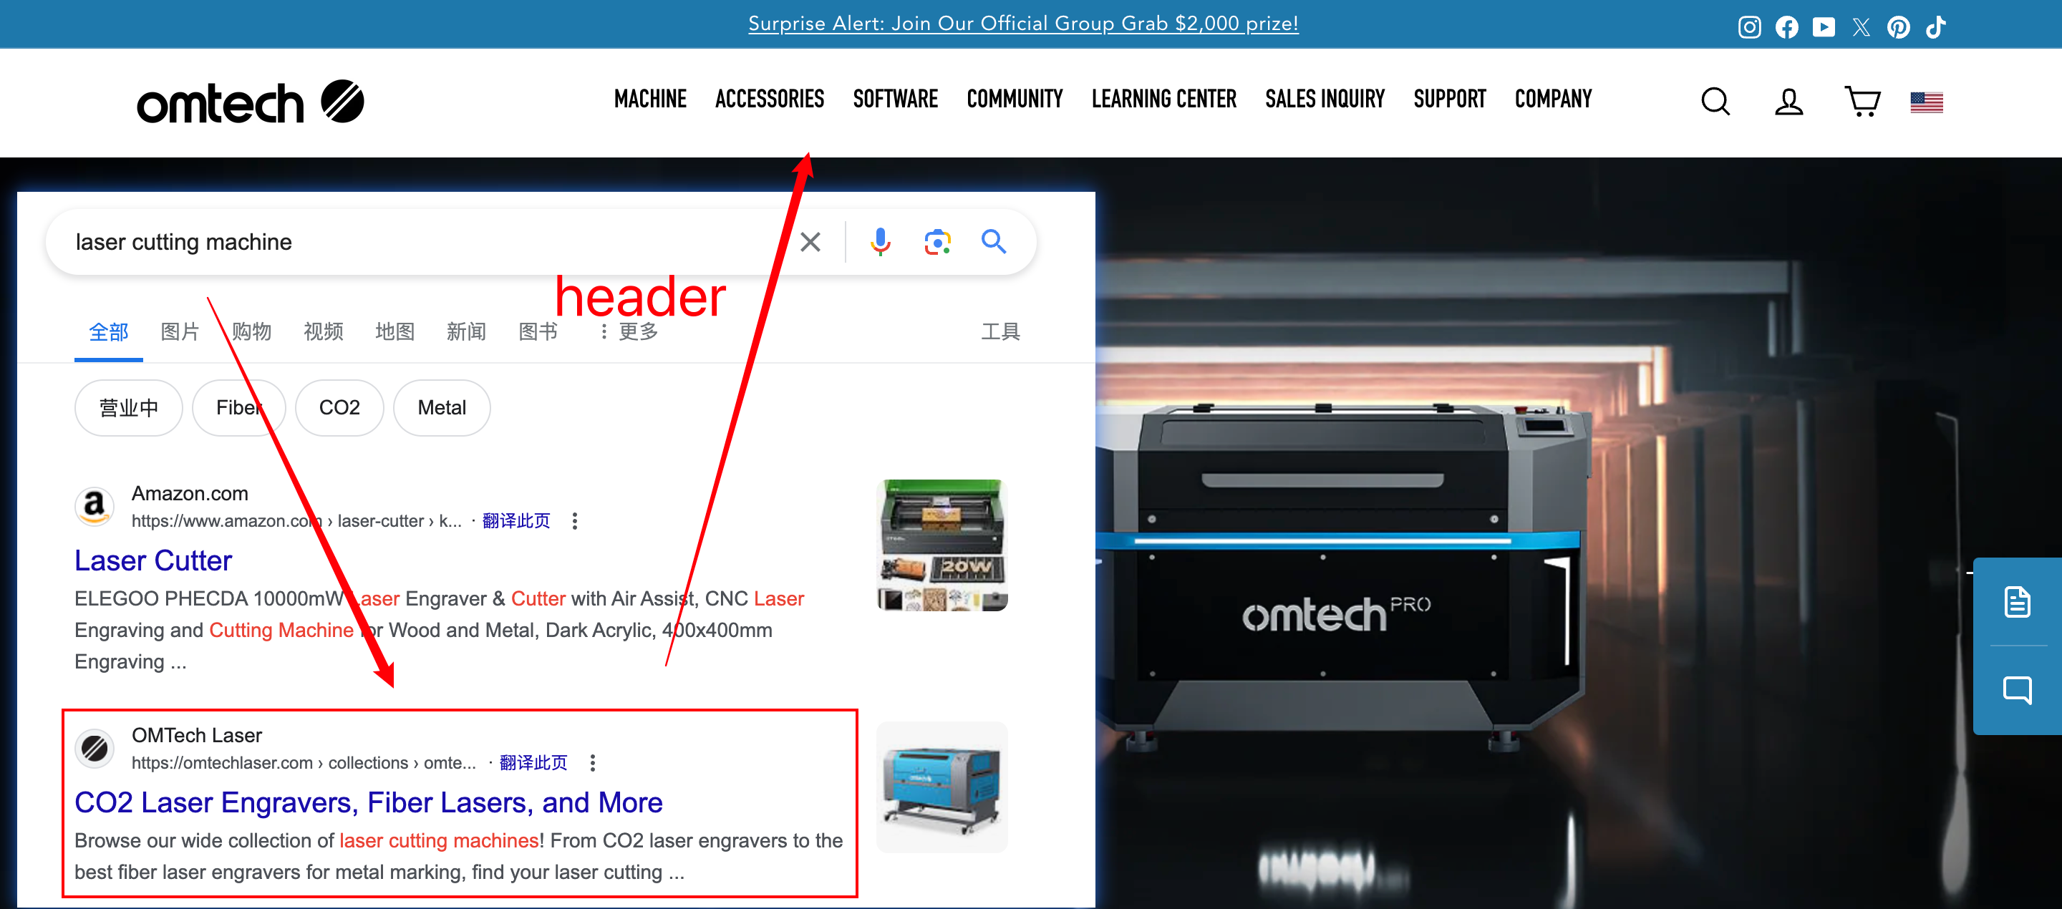2062x909 pixels.
Task: Open OMTech Pinterest icon
Action: (x=1898, y=27)
